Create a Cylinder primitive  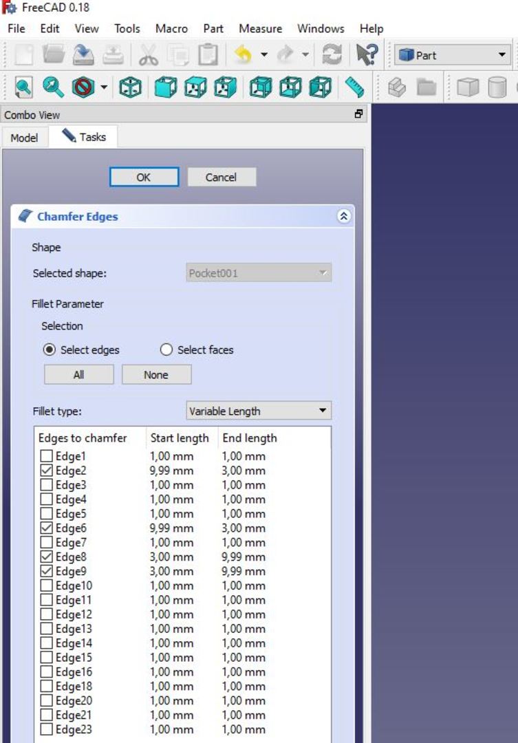(x=497, y=87)
